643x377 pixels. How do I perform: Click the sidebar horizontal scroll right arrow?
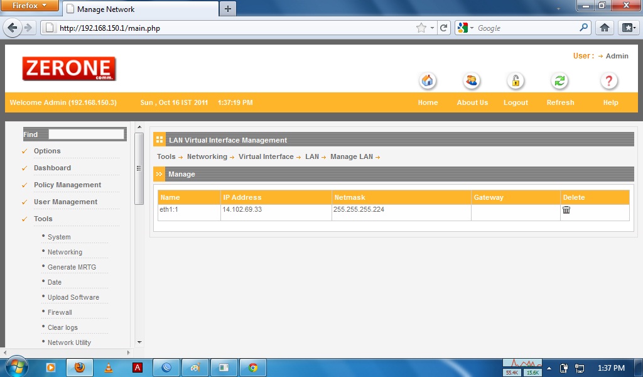click(128, 352)
